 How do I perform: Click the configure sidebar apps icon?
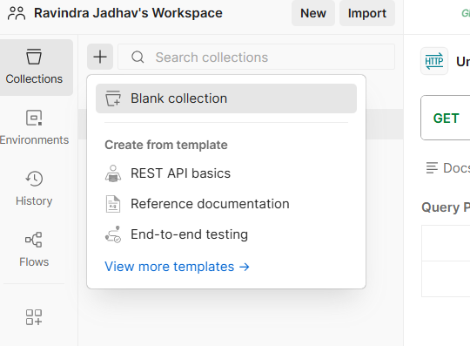click(x=34, y=317)
